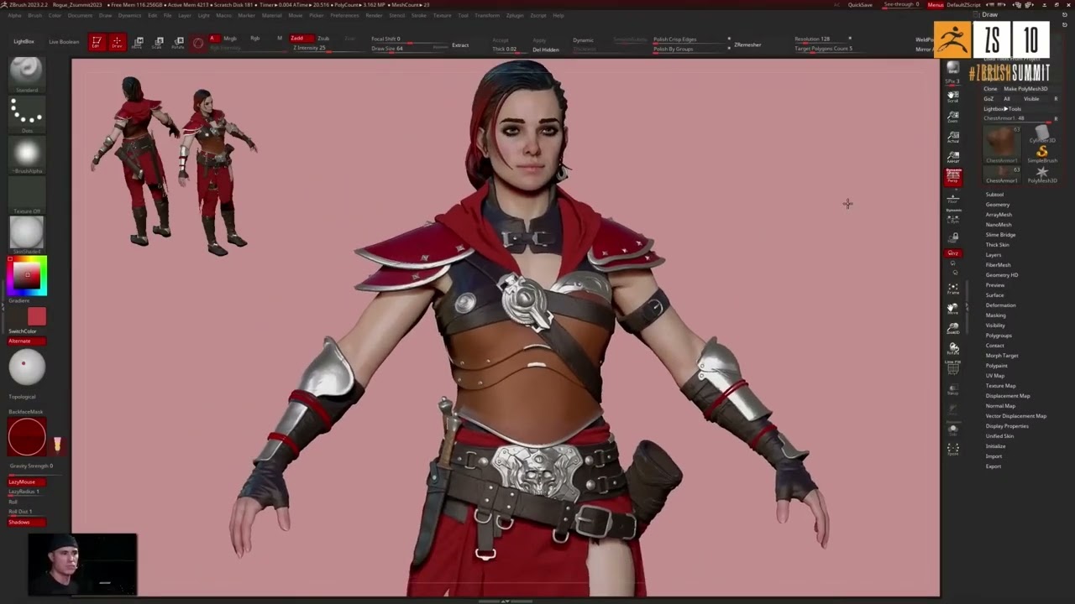Open the Texture Off selector
Image resolution: width=1075 pixels, height=604 pixels.
(x=26, y=195)
